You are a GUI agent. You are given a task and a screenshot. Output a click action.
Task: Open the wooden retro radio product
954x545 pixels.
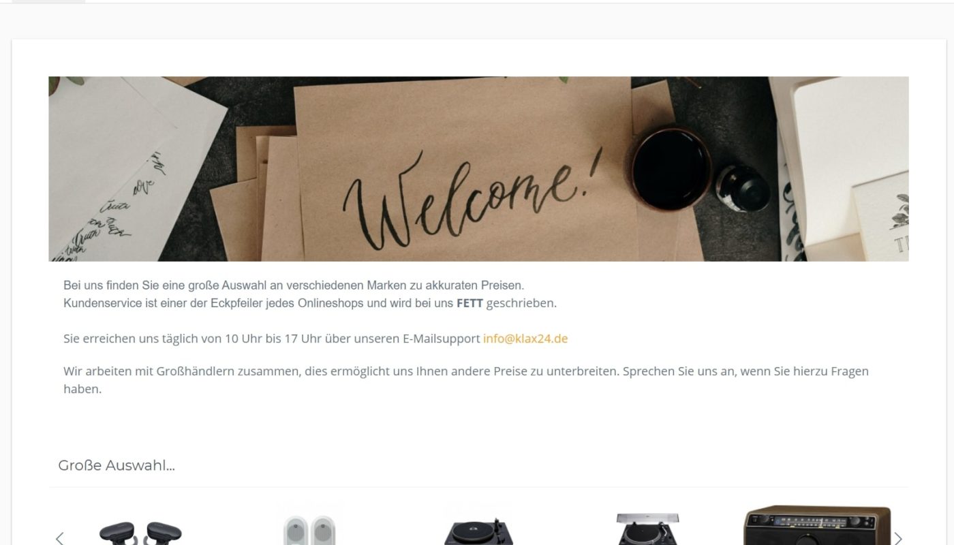click(x=816, y=525)
